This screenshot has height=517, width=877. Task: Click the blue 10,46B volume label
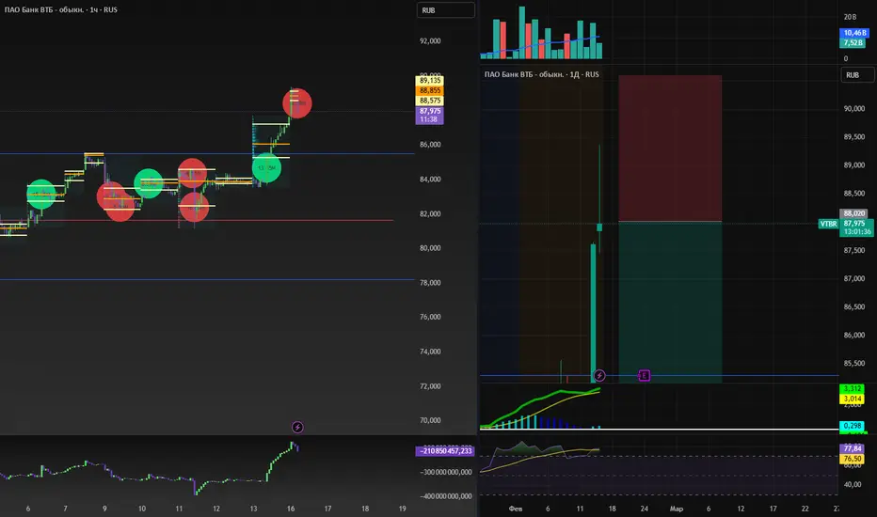(x=854, y=33)
